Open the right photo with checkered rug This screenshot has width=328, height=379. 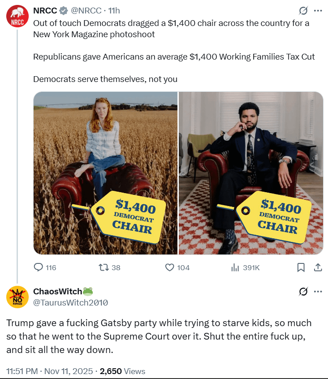pos(251,173)
